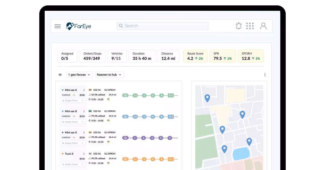325x170 pixels.
Task: Click Mini van B 4.8 score badge
Action: pyautogui.click(x=90, y=111)
